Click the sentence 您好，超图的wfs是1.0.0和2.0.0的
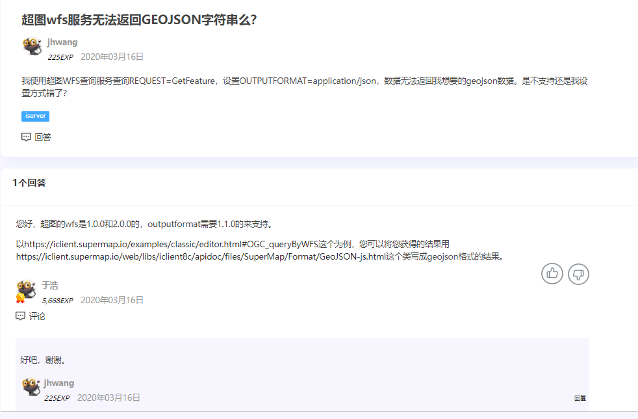Screen dimensions: 638x419 click(x=78, y=224)
